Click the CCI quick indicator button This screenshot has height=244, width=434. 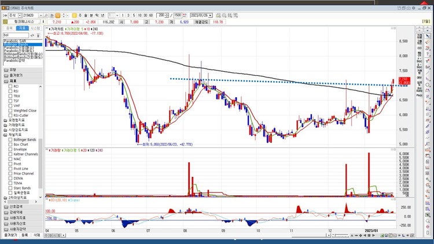420,48
